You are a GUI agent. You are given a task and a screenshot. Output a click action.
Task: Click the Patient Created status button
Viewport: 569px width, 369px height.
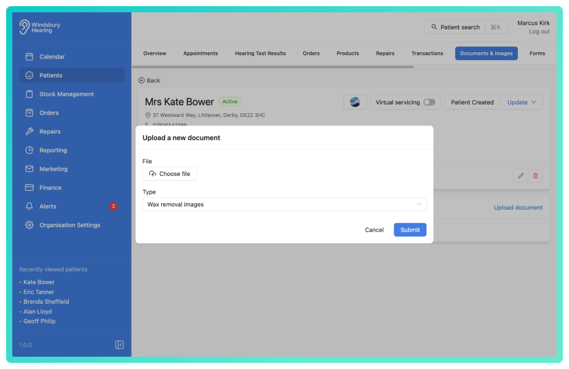[x=472, y=102]
